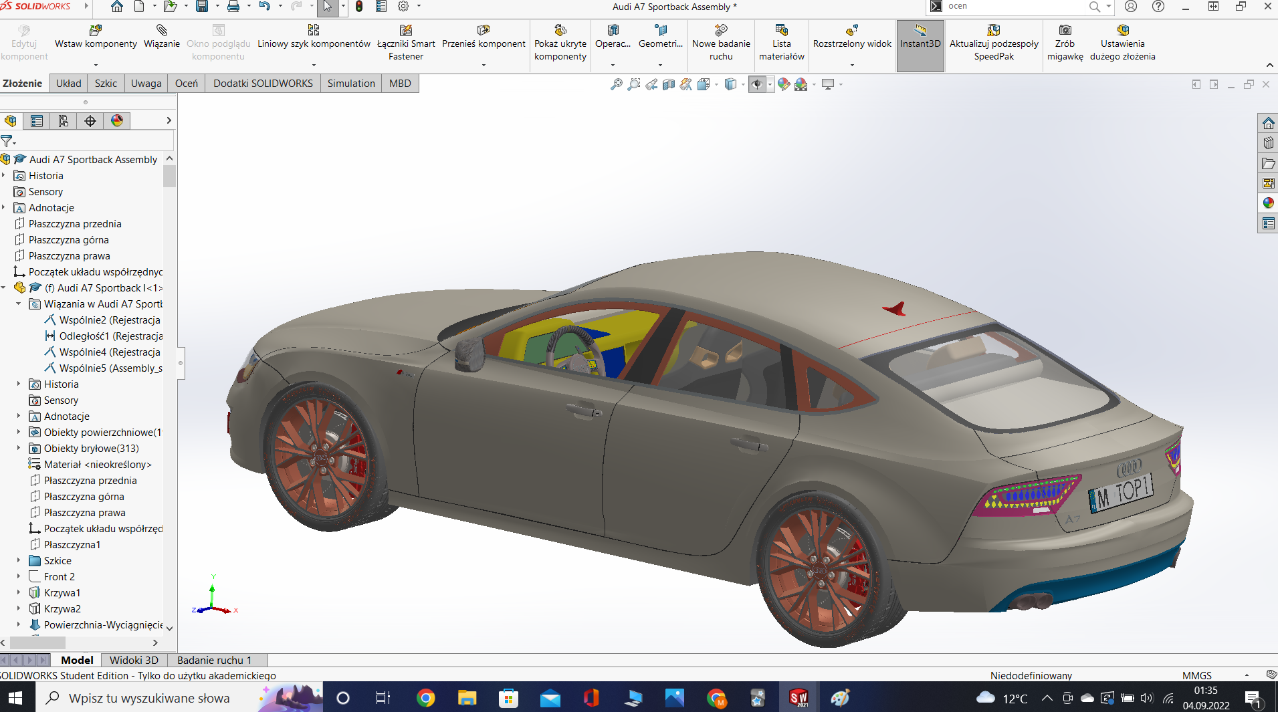The image size is (1278, 712).
Task: Click the command search field containing 'ocen'
Action: pos(1013,7)
